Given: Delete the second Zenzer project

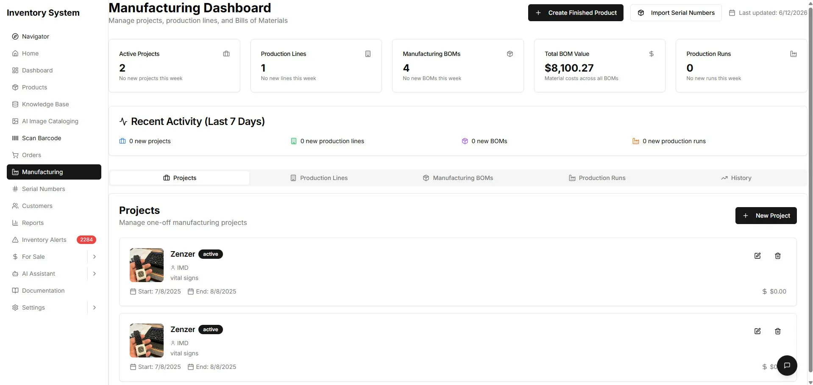Looking at the screenshot, I should (x=778, y=331).
